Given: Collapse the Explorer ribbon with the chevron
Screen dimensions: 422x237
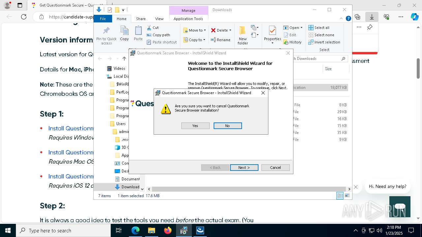Looking at the screenshot, I should pyautogui.click(x=341, y=19).
